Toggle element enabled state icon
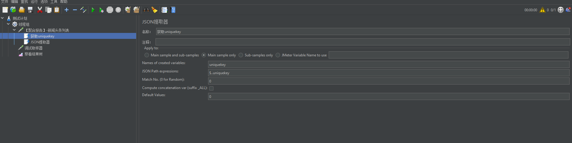This screenshot has height=143, width=572. pos(83,10)
